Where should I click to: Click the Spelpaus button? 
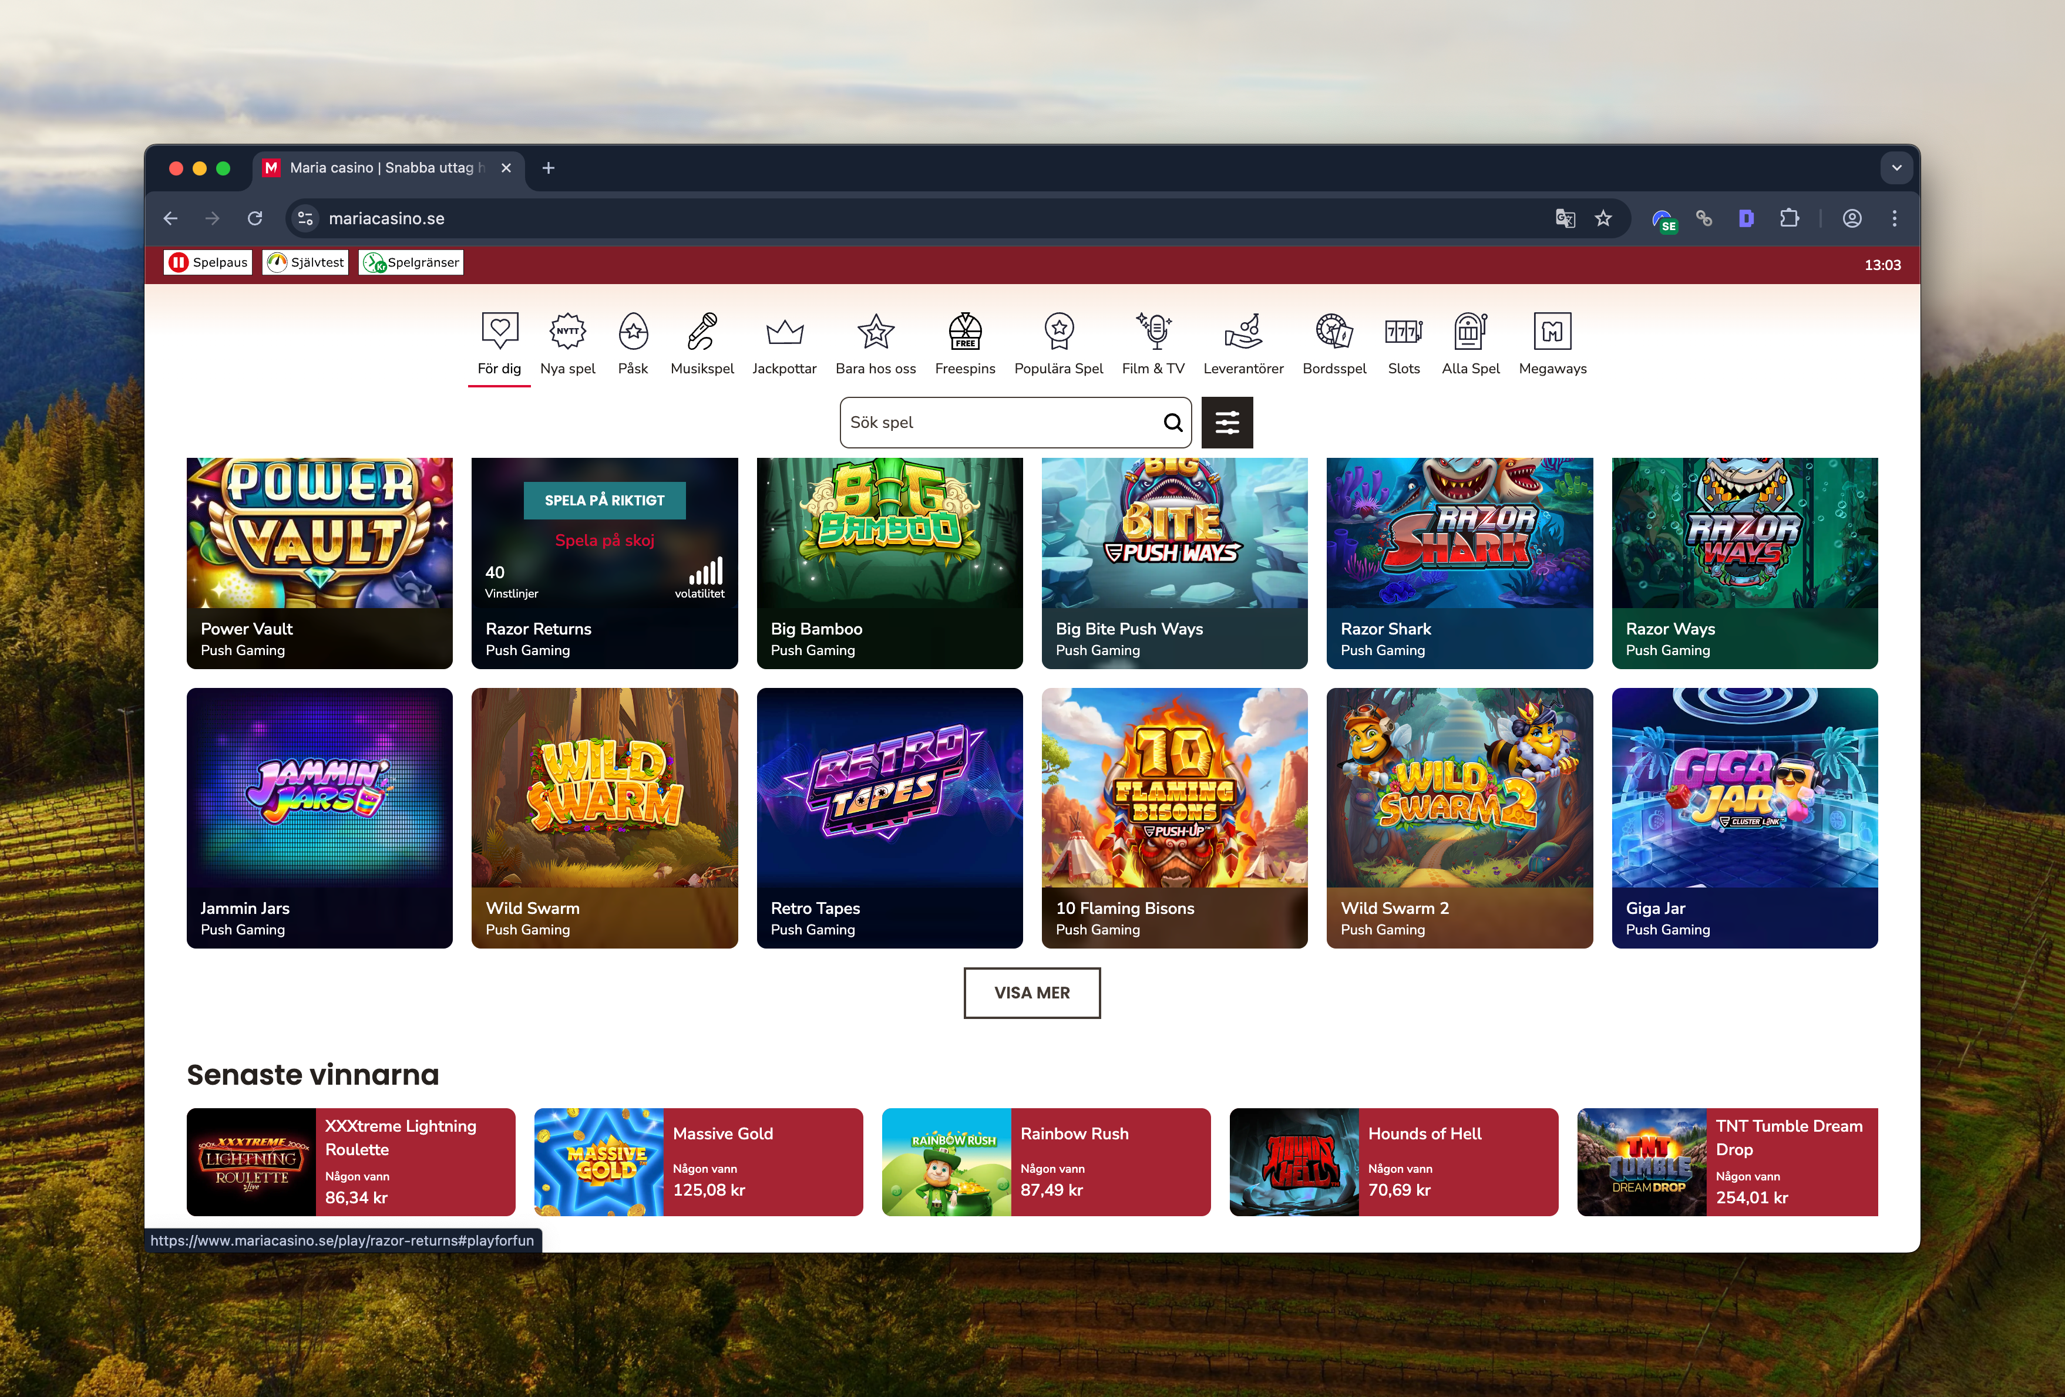tap(208, 262)
